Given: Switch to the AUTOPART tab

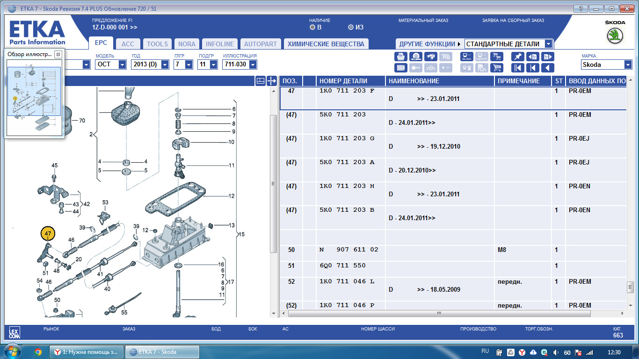Looking at the screenshot, I should tap(261, 44).
